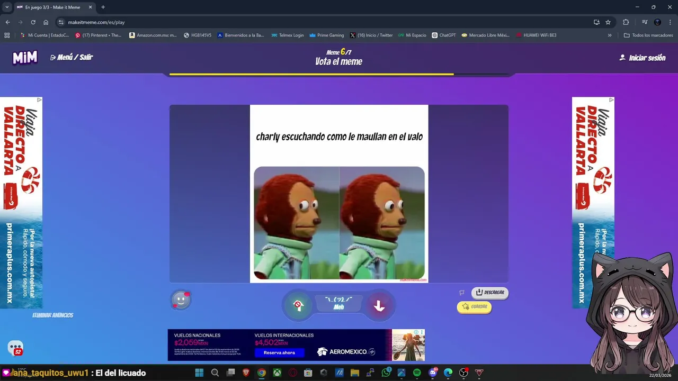Screen dimensions: 678x381
Task: Open Bienvenidos a la Ba... bookmark
Action: click(240, 35)
